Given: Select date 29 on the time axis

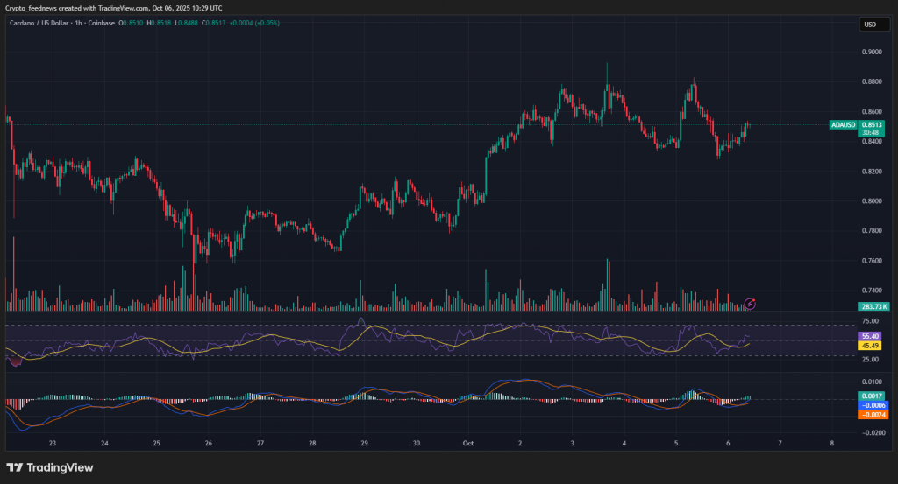Looking at the screenshot, I should (x=363, y=444).
